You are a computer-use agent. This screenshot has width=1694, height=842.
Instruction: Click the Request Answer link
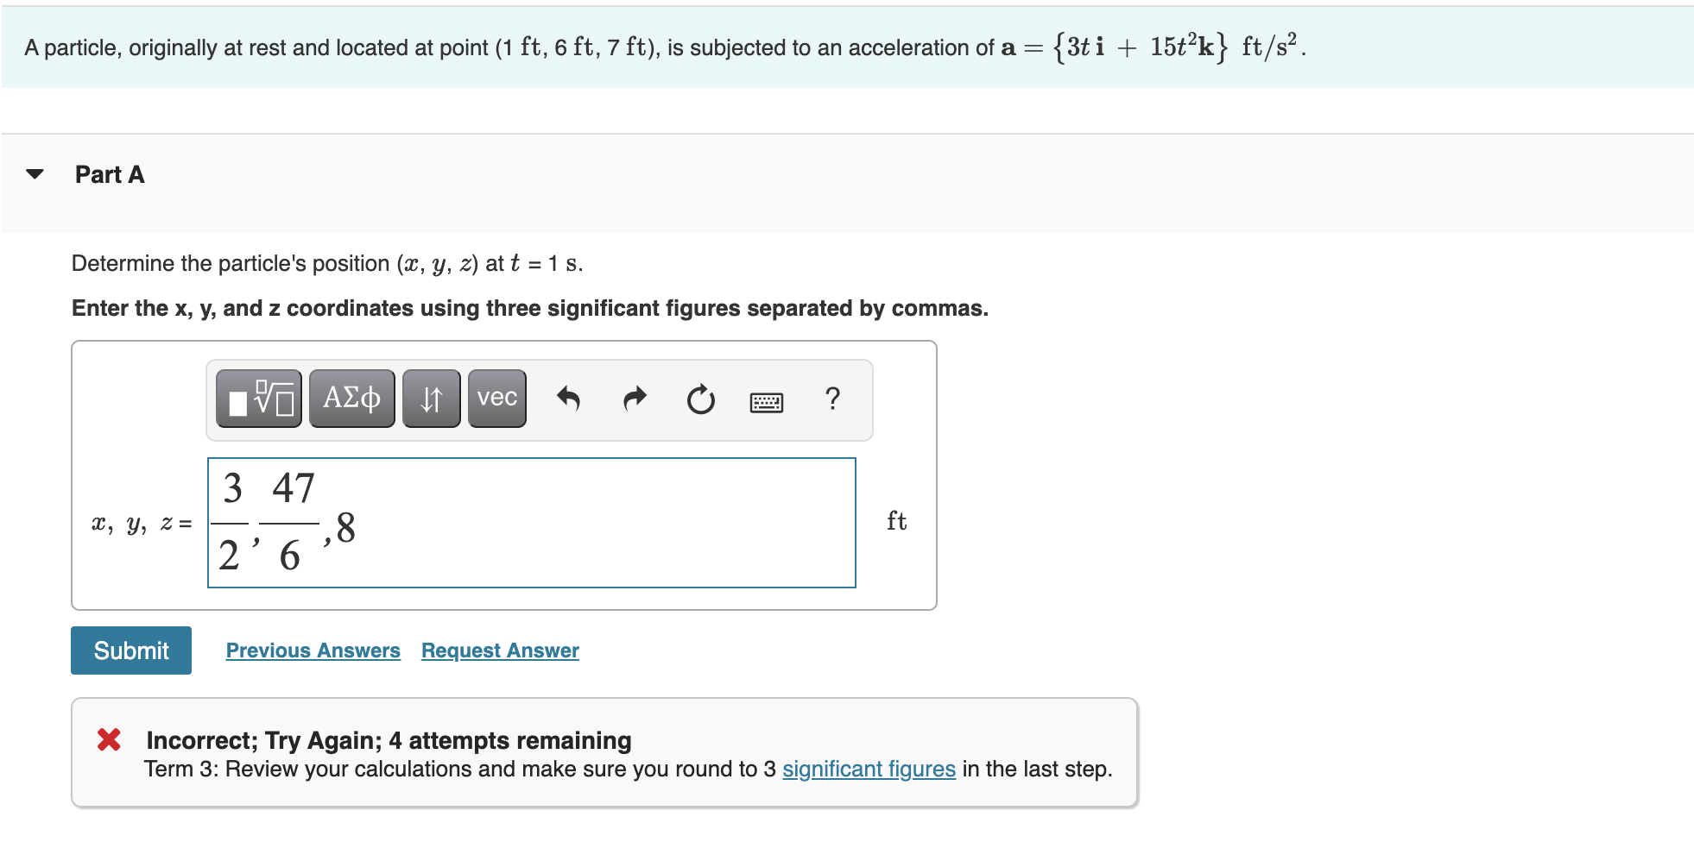click(x=499, y=650)
